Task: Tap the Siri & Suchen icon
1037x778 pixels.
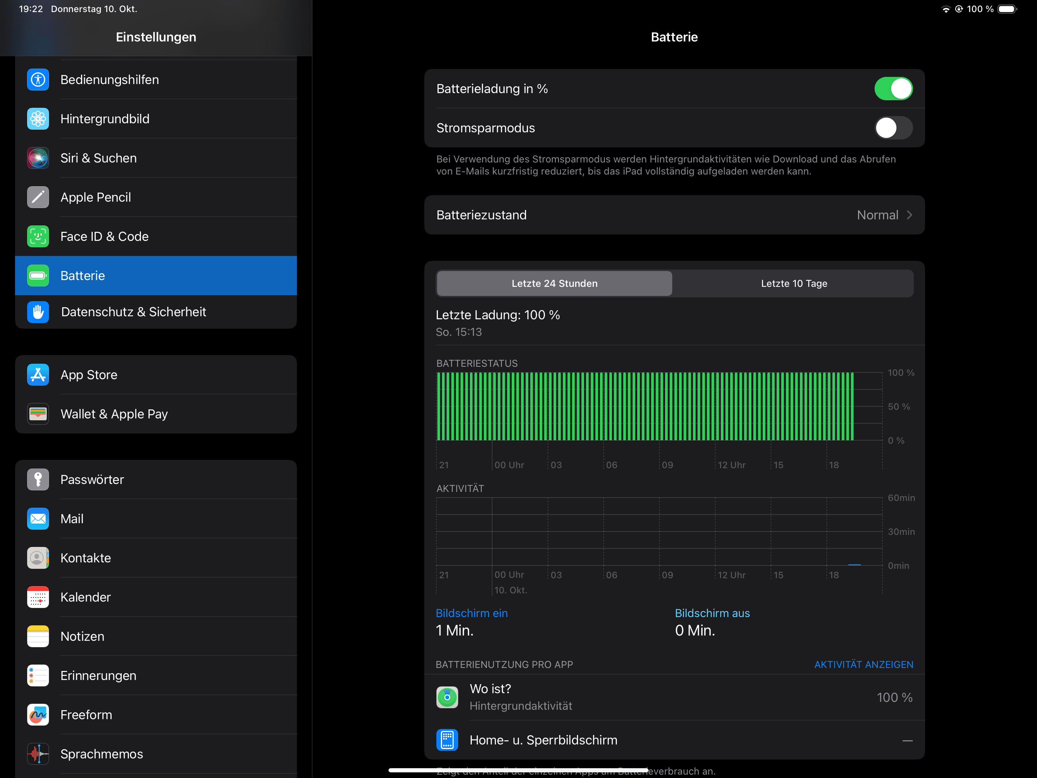Action: click(38, 158)
